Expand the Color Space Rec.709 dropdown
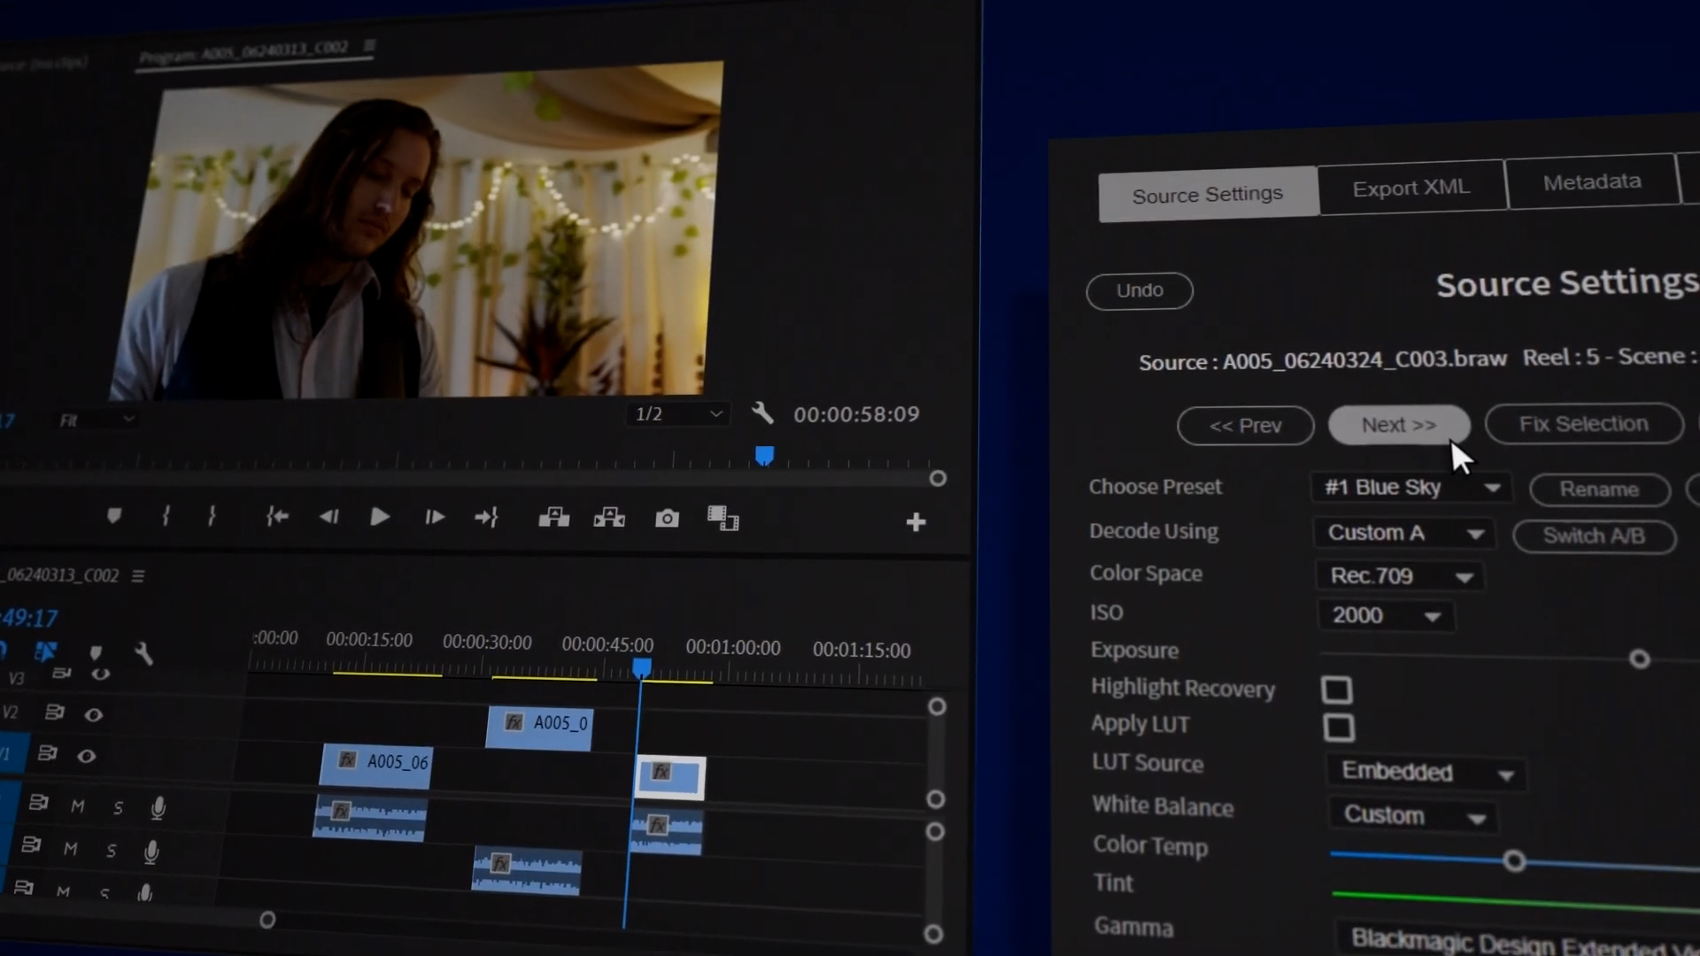 pyautogui.click(x=1399, y=575)
